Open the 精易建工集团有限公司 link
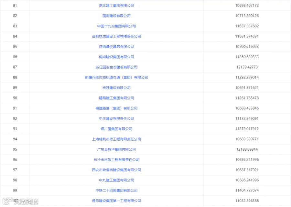 coord(116,98)
